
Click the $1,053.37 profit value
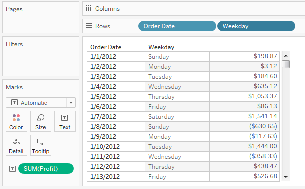[262, 96]
